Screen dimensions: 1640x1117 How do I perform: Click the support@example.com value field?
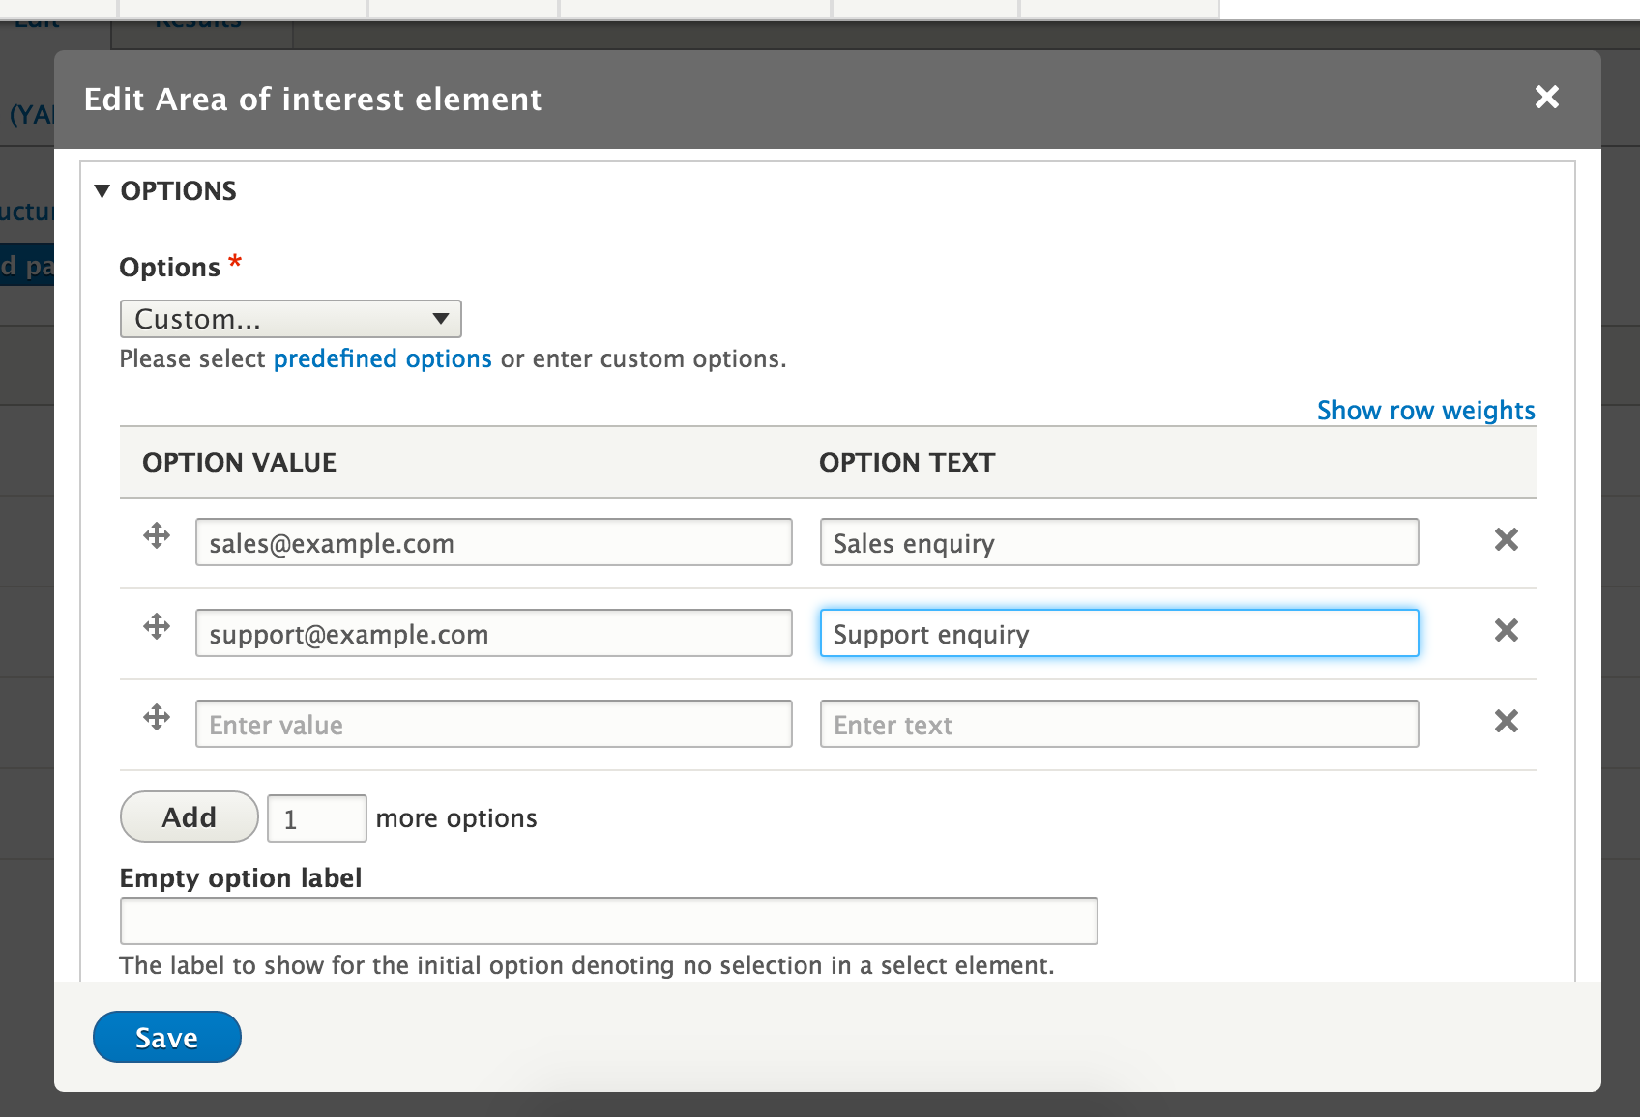click(x=494, y=633)
